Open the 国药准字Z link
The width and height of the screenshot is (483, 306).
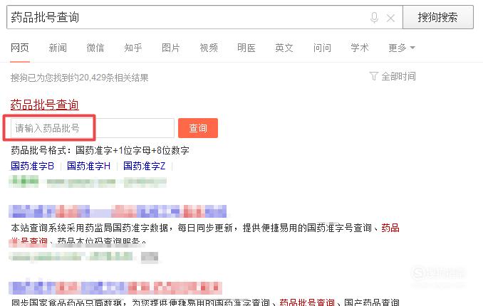144,166
